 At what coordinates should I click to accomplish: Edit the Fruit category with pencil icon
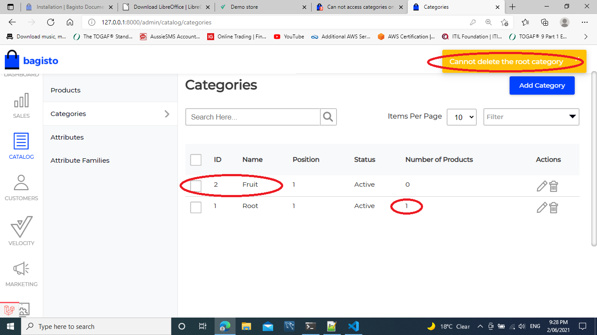(541, 186)
